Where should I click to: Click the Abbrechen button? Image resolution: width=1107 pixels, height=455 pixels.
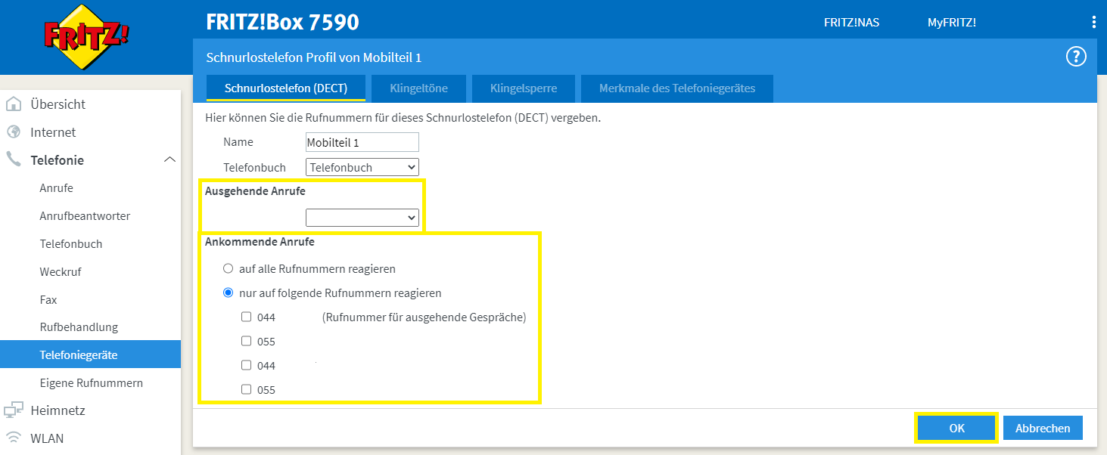pos(1043,428)
